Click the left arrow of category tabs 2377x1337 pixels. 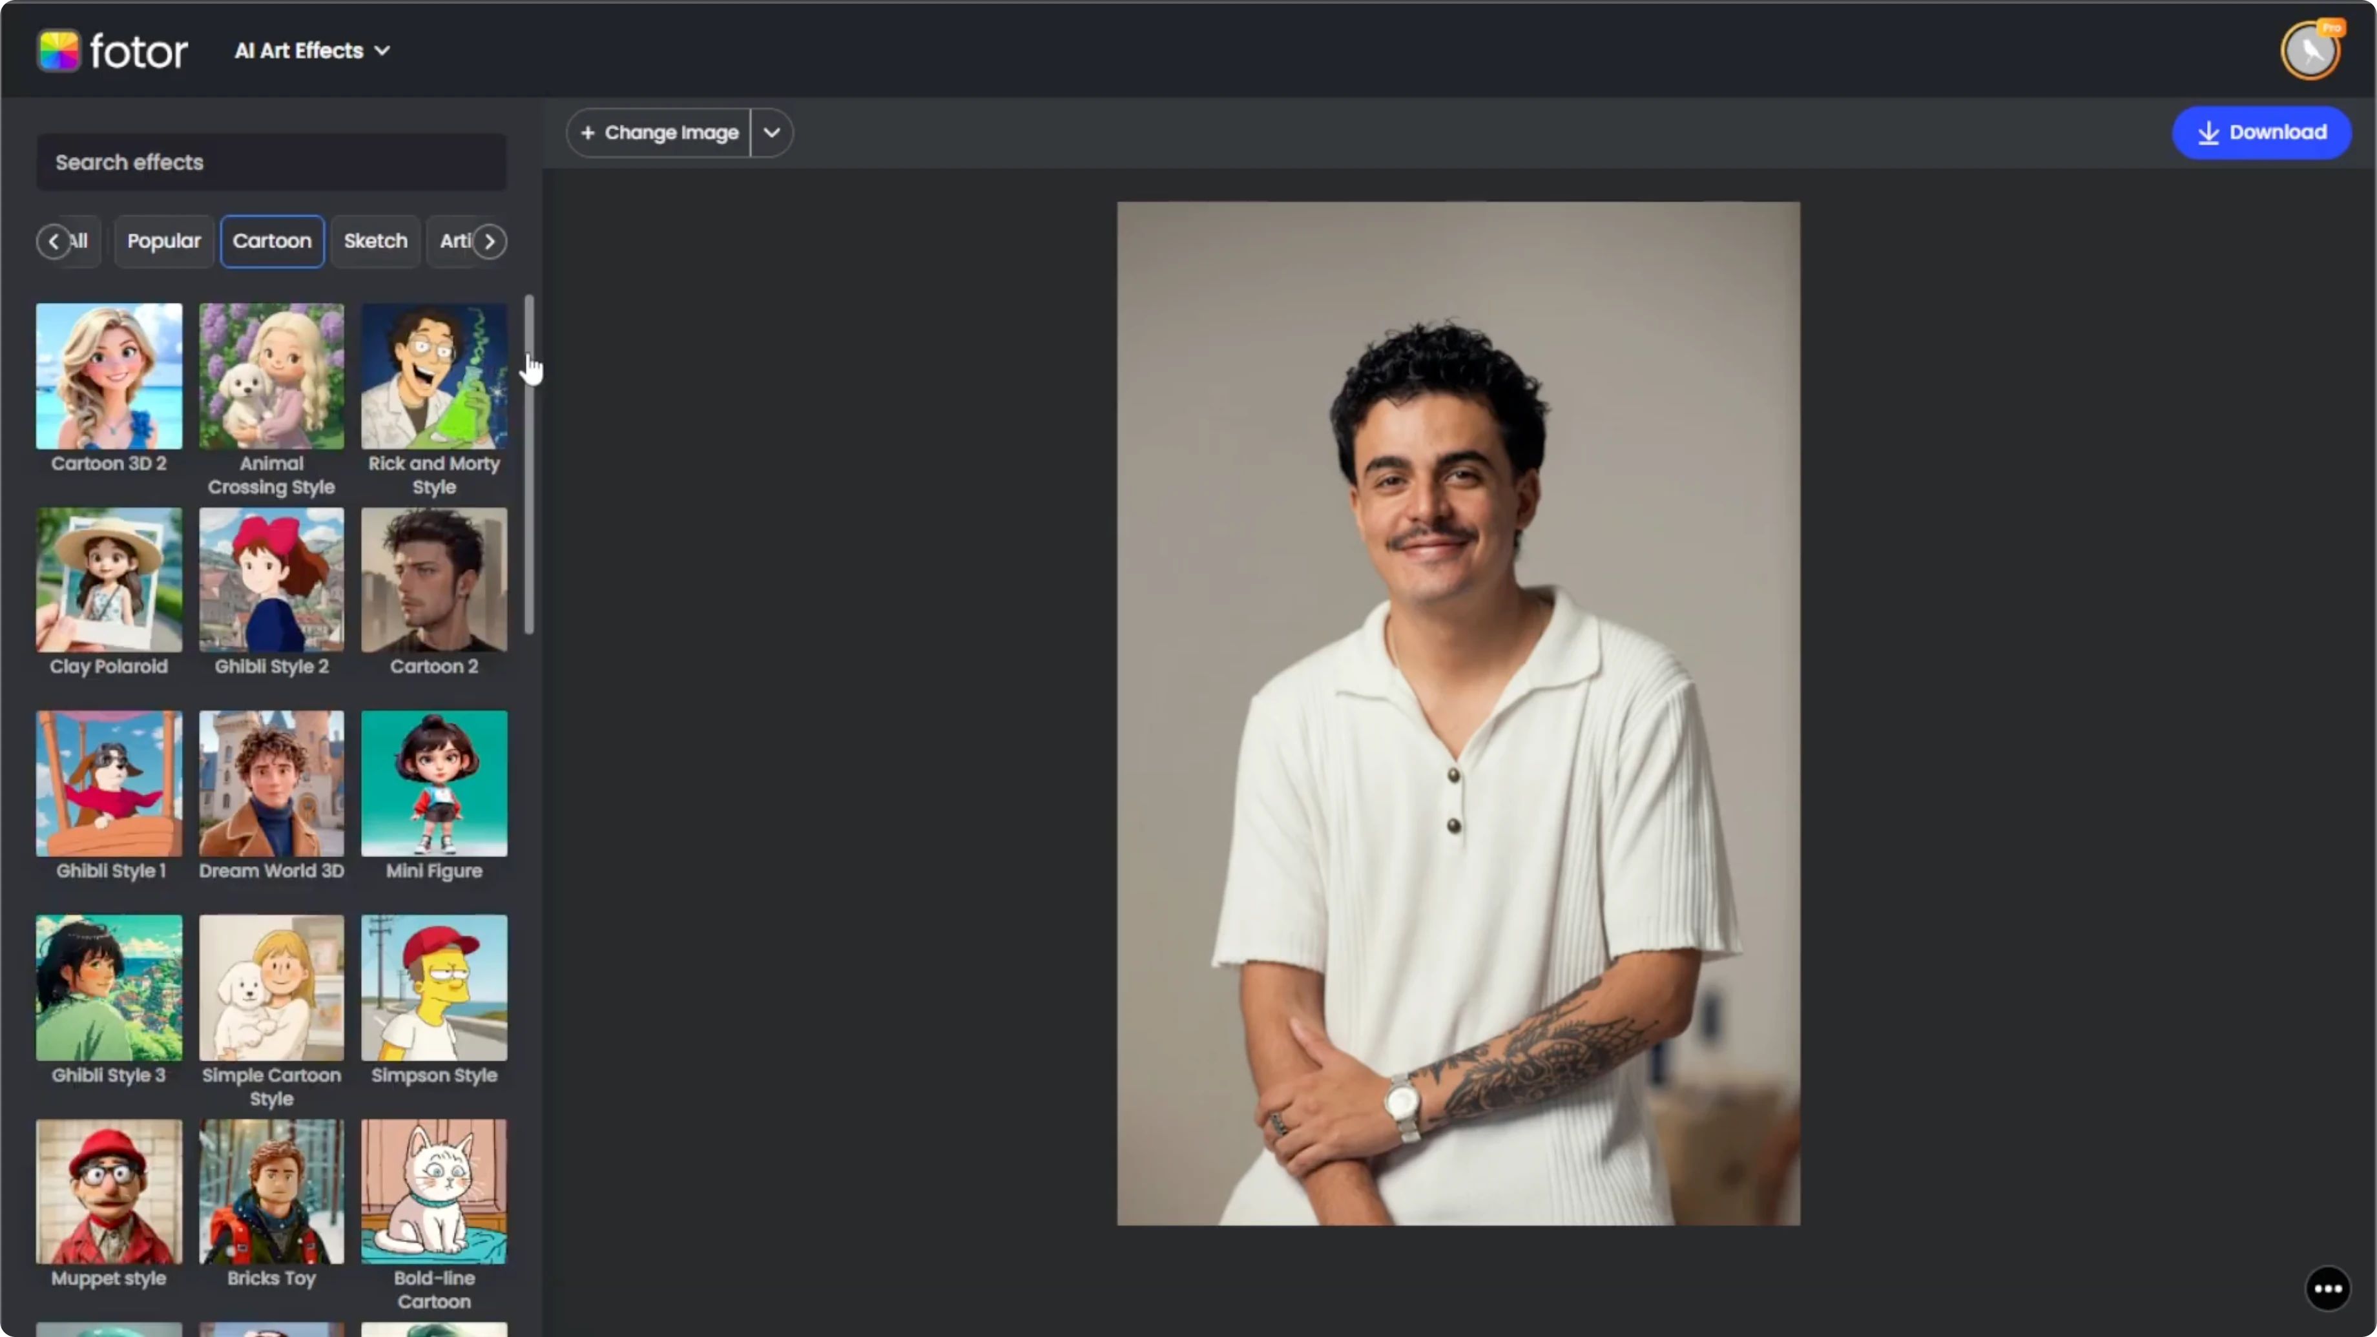click(54, 242)
